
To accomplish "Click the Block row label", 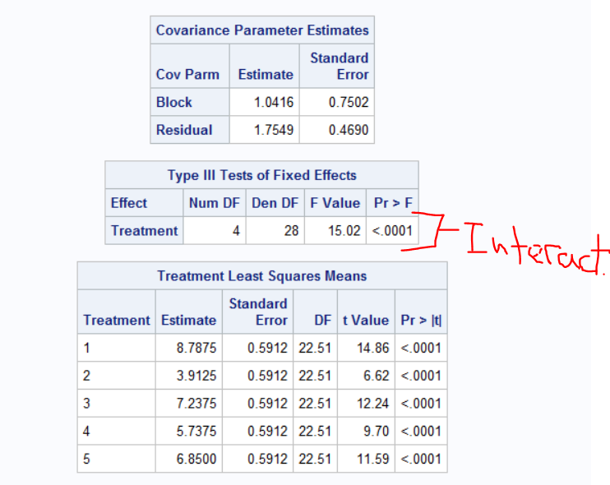I will point(174,102).
